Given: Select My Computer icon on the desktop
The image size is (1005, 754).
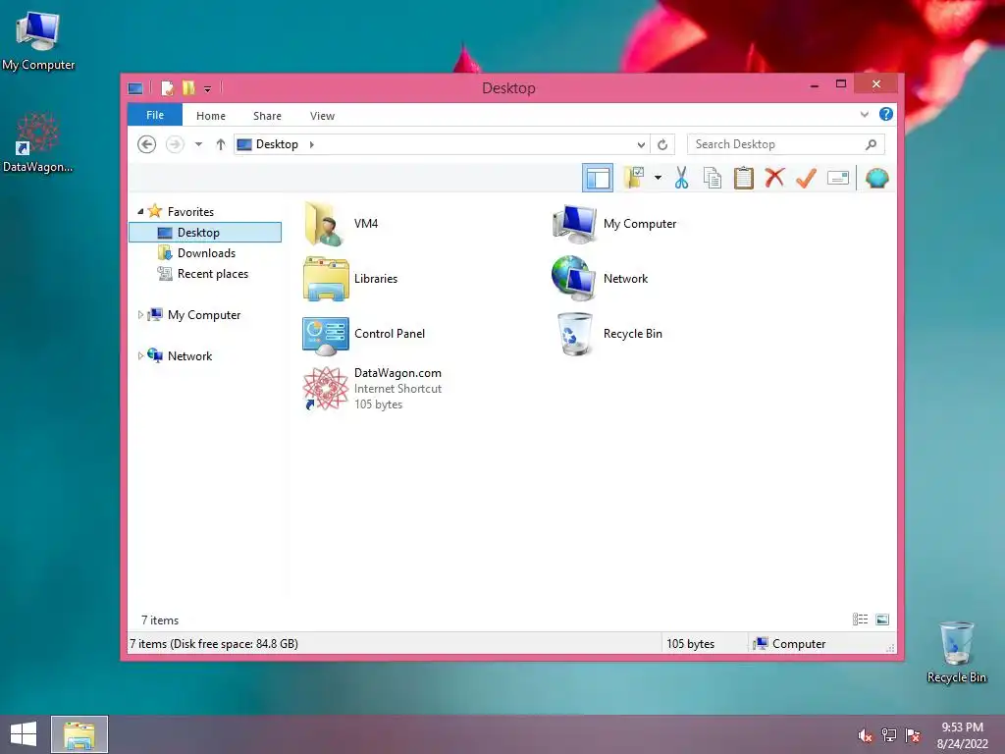Looking at the screenshot, I should coord(38,41).
